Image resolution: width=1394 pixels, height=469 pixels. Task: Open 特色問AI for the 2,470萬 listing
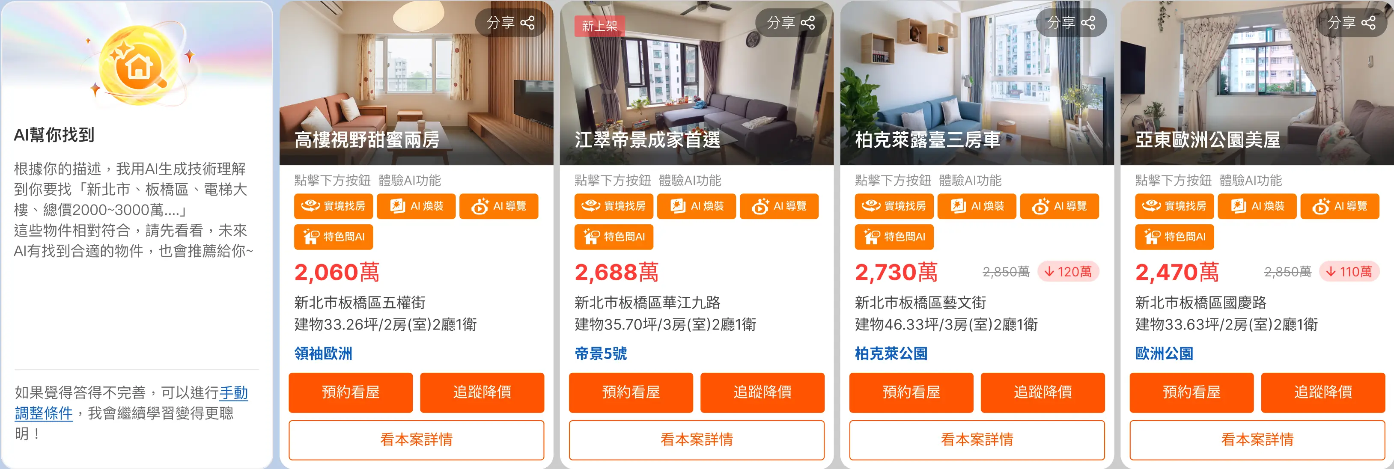click(x=1174, y=237)
